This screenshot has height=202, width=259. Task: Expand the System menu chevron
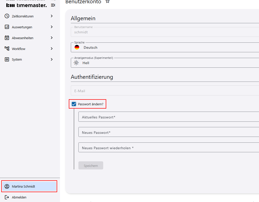coord(52,59)
